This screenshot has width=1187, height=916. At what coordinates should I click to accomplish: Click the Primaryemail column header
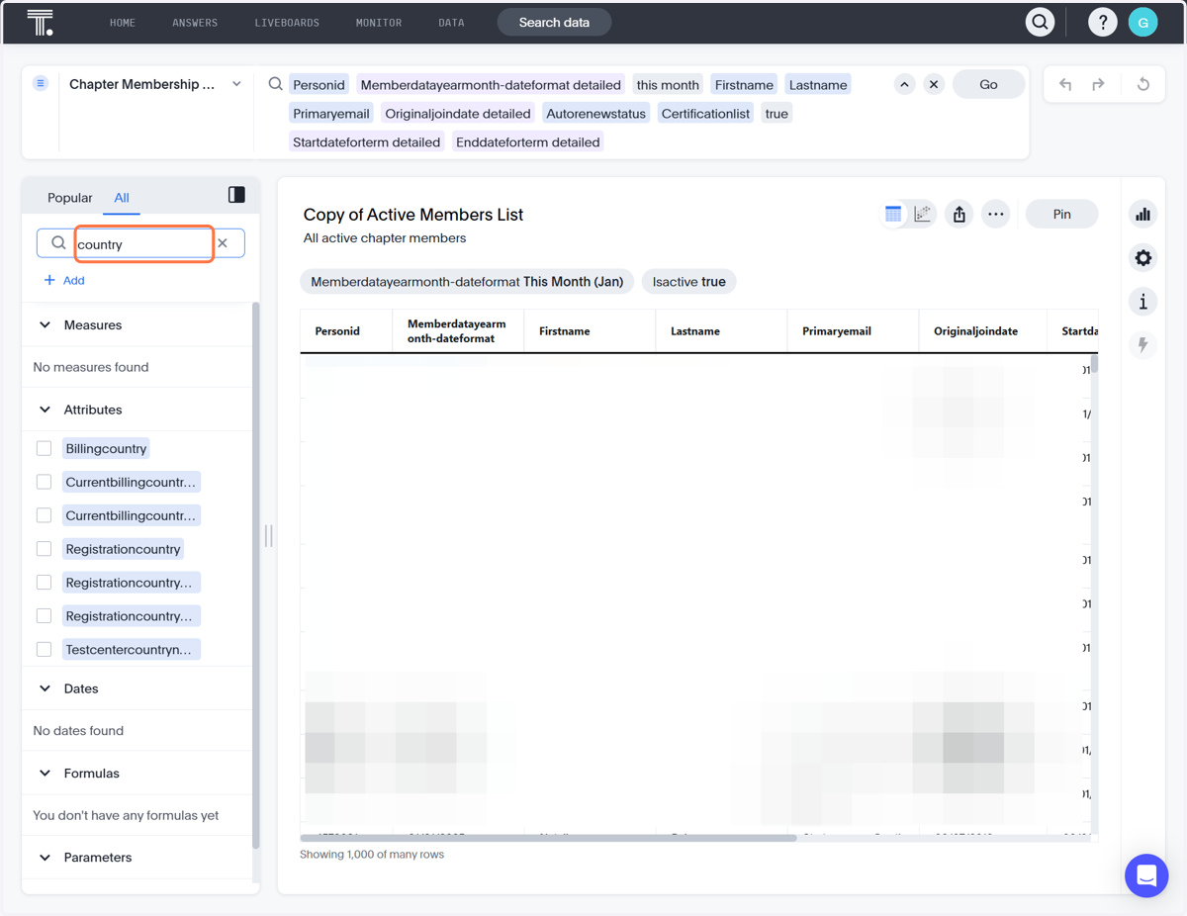pos(853,331)
